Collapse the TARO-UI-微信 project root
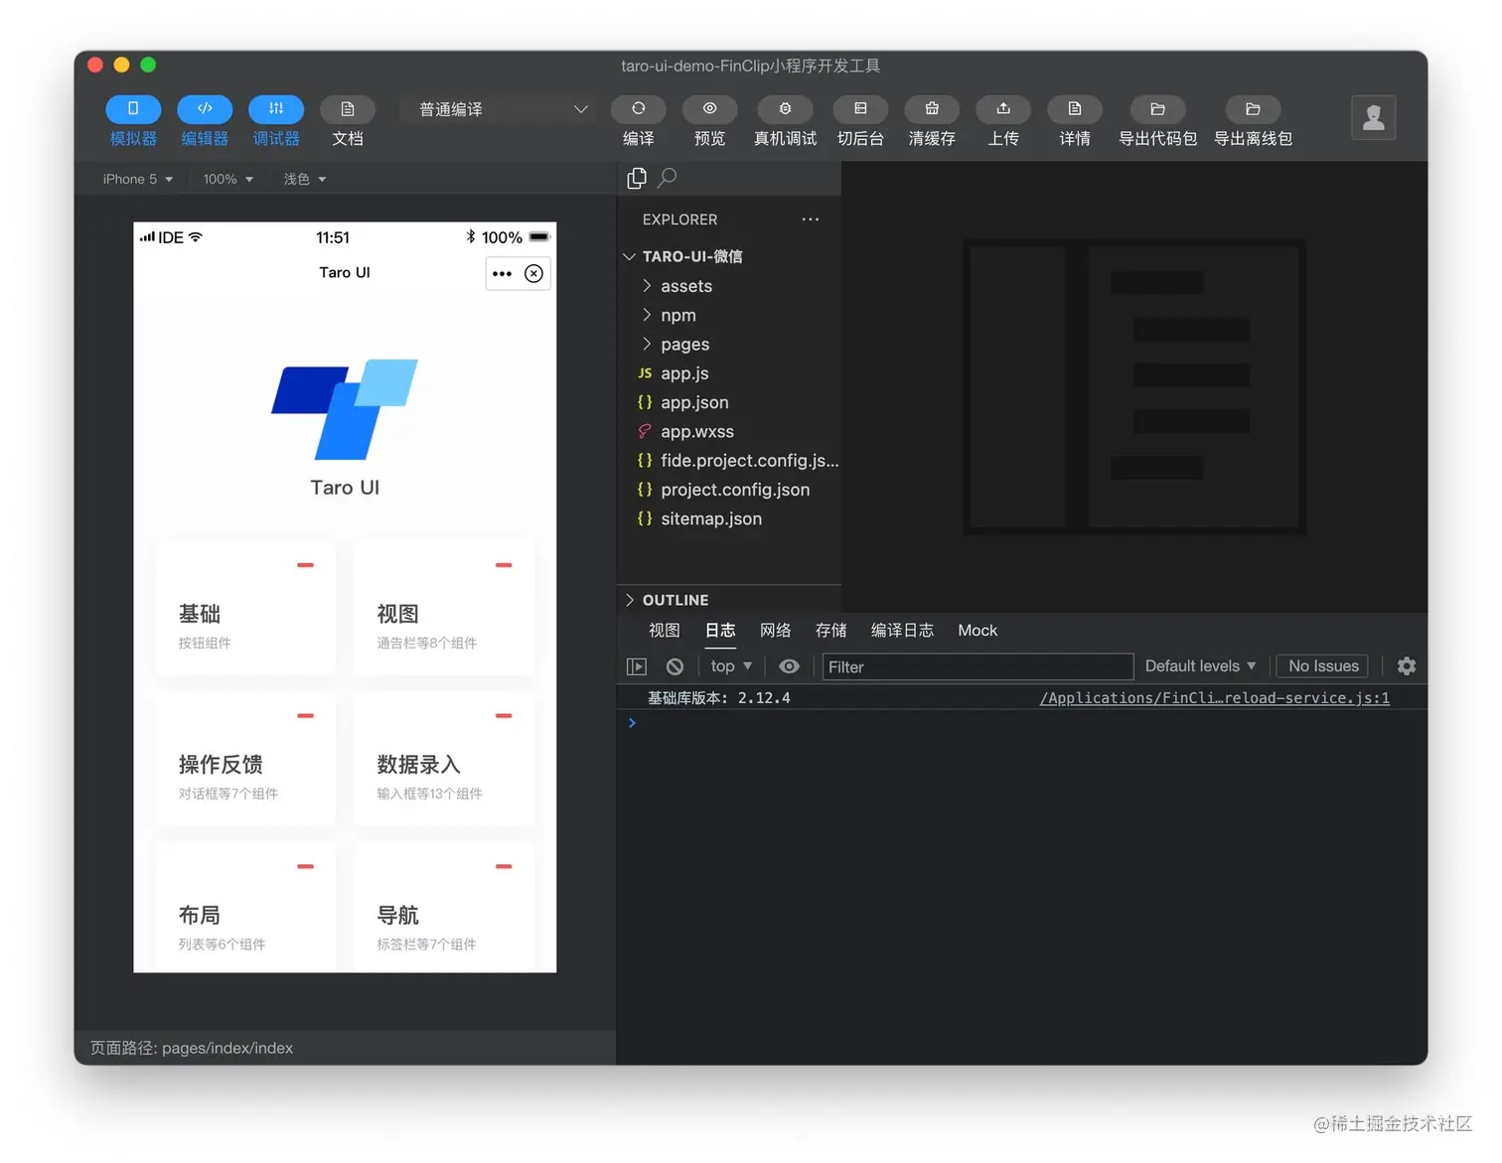The image size is (1502, 1163). coord(729,256)
